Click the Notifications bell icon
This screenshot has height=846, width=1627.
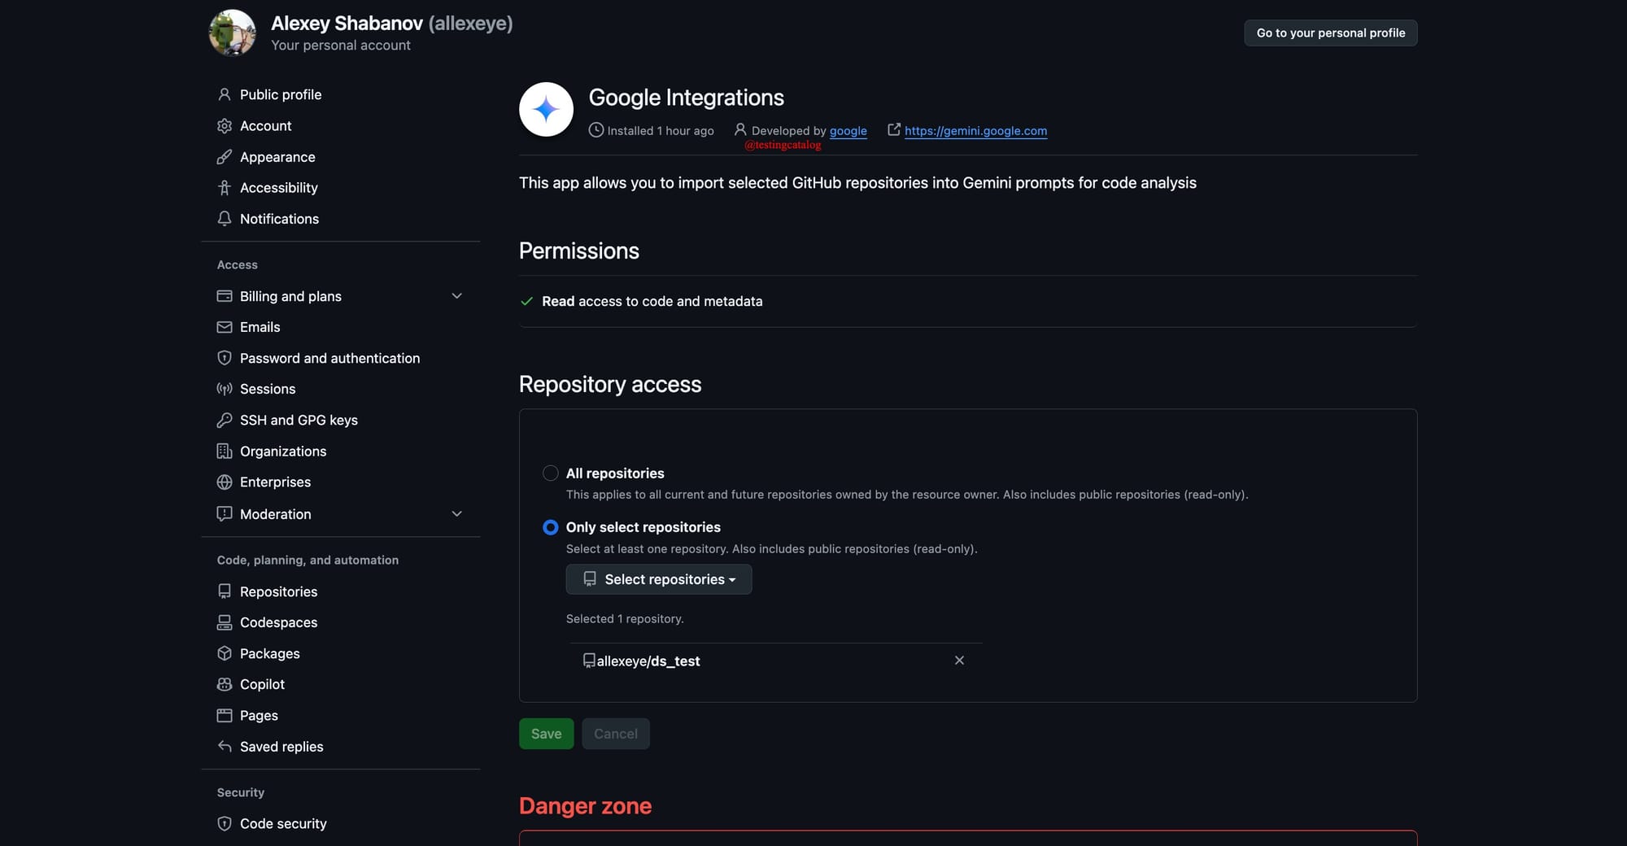click(225, 219)
